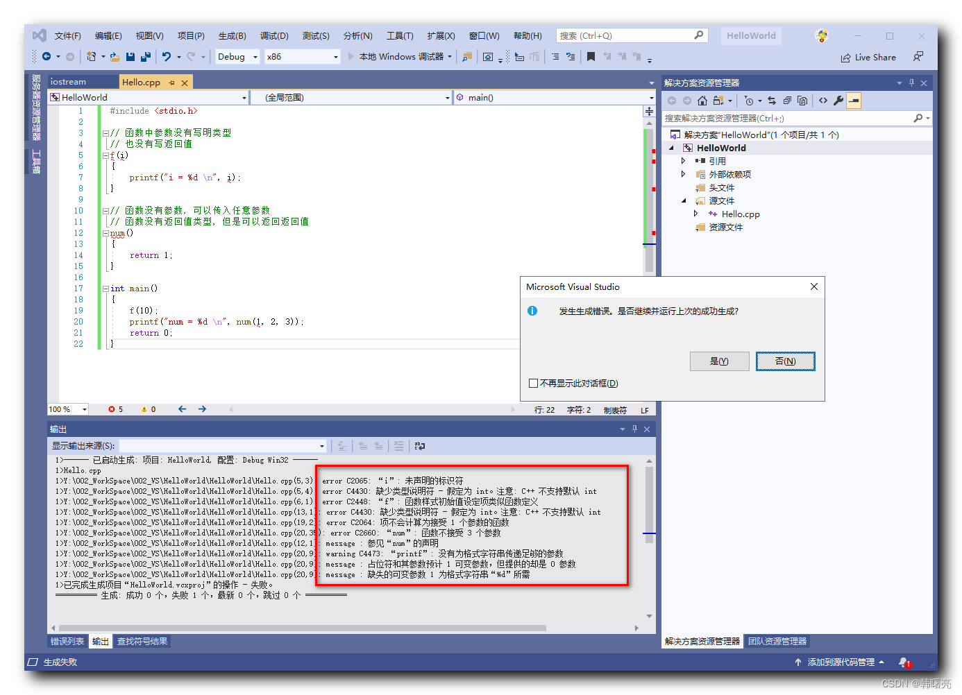Collapse the f(i) function code block
962x695 pixels.
[x=106, y=155]
